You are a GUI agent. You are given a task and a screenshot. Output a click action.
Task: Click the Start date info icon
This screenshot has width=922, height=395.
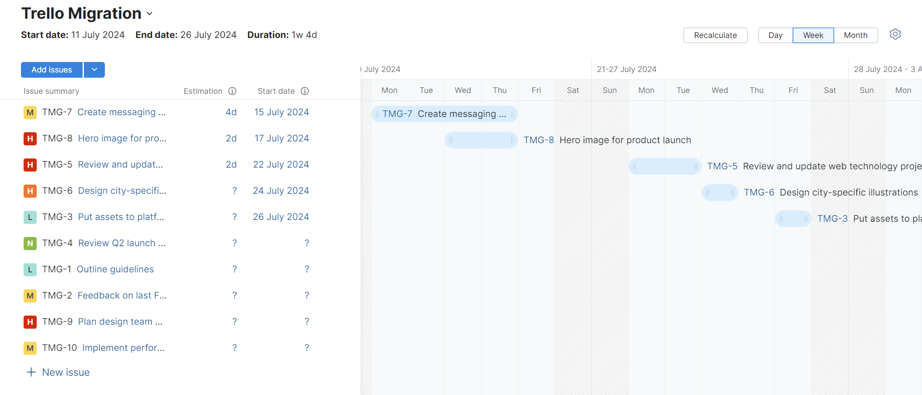(305, 91)
